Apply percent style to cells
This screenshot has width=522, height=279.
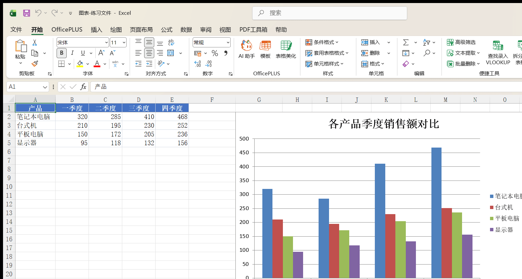(215, 53)
